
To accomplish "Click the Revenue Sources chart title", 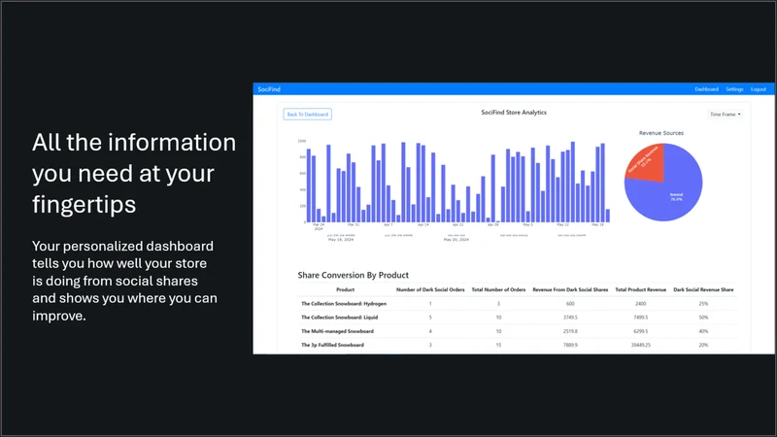I will 661,133.
